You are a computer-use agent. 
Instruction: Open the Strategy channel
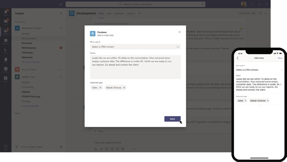(x=26, y=101)
